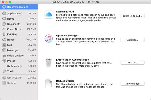Click the window title showing disk0s2

[75, 2]
